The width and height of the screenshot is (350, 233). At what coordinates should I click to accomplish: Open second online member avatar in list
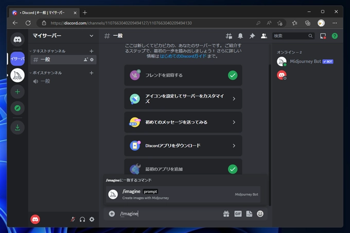pyautogui.click(x=282, y=75)
